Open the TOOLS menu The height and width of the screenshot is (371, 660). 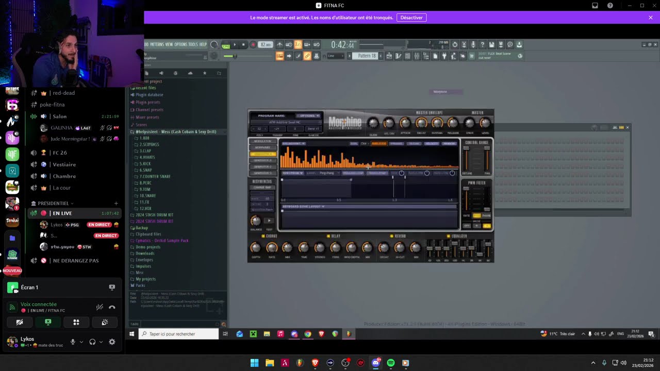(x=193, y=45)
